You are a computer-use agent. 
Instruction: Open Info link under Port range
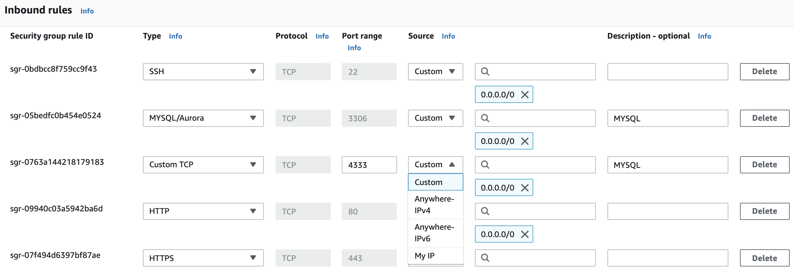click(x=354, y=48)
